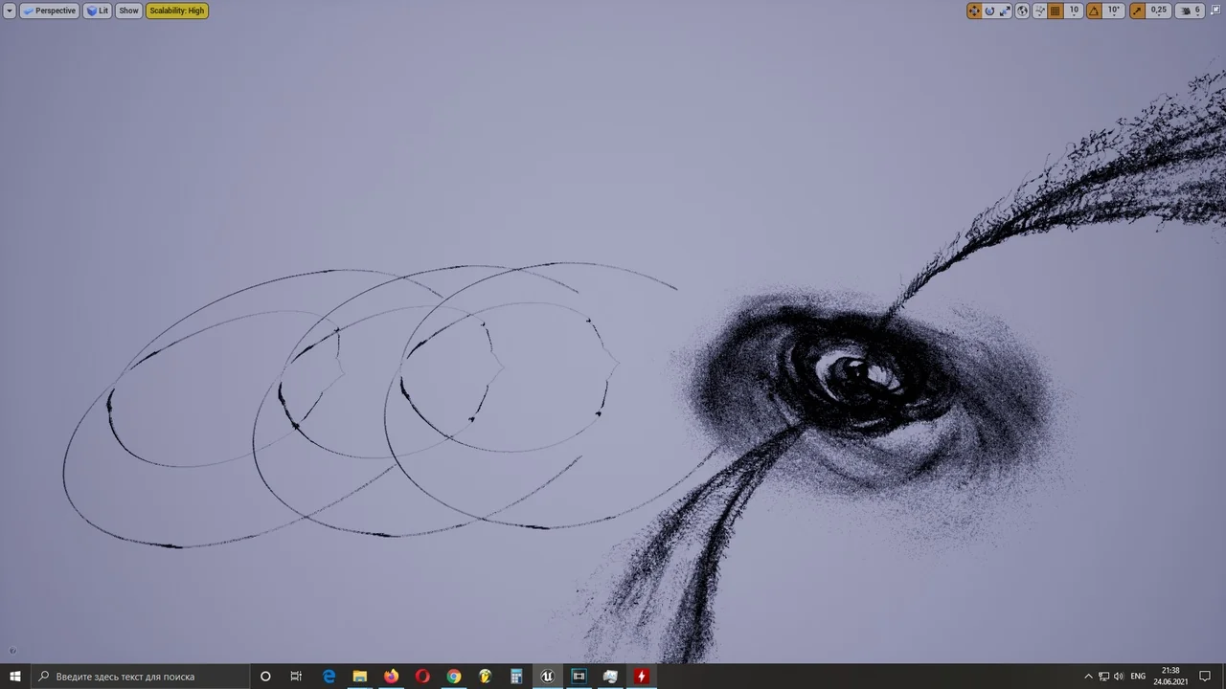This screenshot has width=1226, height=689.
Task: Open the Perspective viewport type menu
Action: click(x=49, y=11)
